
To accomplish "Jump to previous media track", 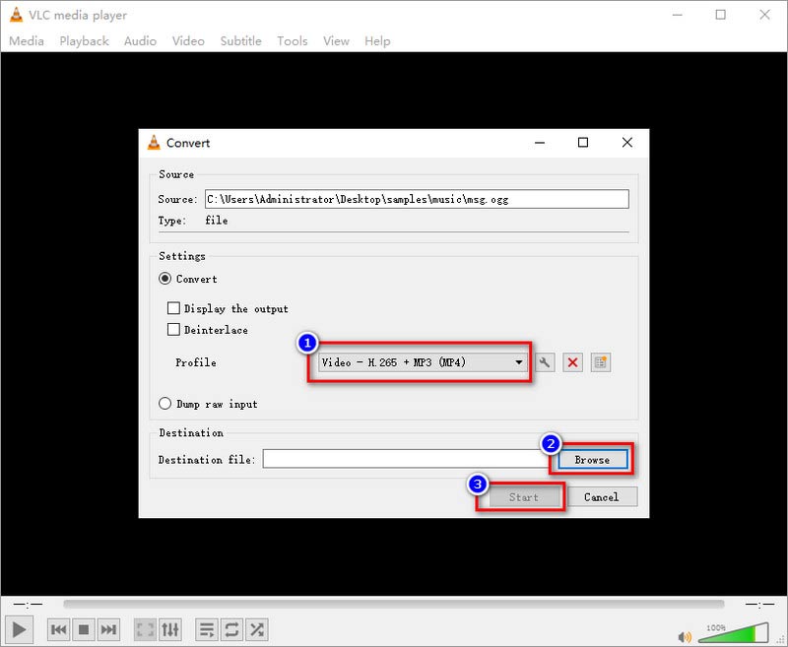I will coord(59,629).
